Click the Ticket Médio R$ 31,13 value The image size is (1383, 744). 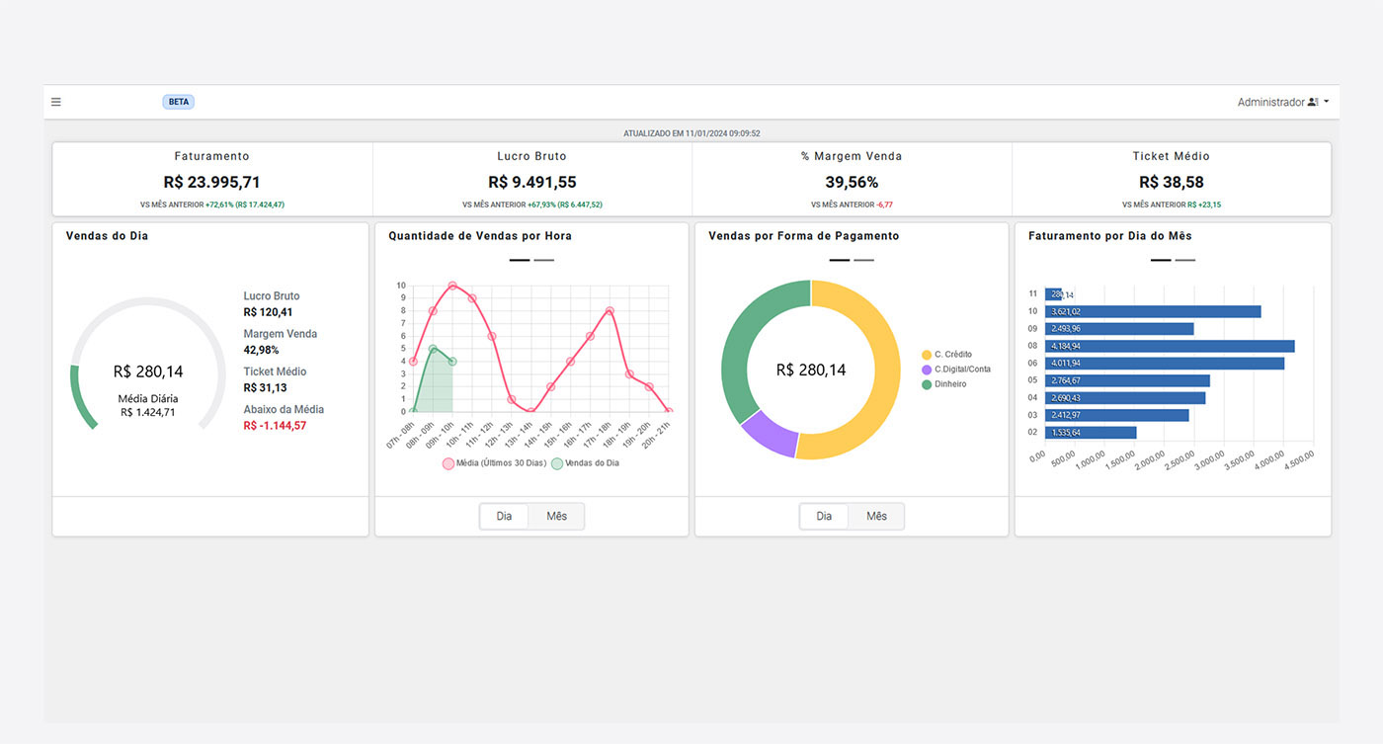tap(265, 387)
